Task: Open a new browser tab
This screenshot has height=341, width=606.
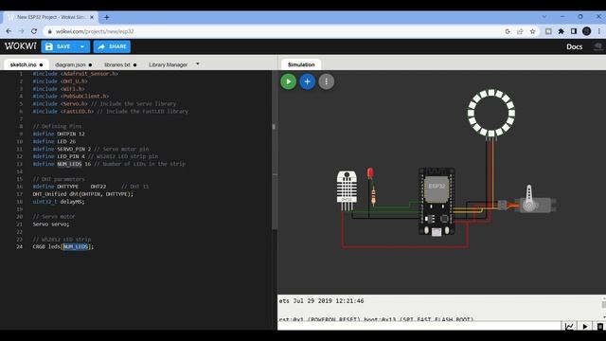Action: click(x=106, y=17)
